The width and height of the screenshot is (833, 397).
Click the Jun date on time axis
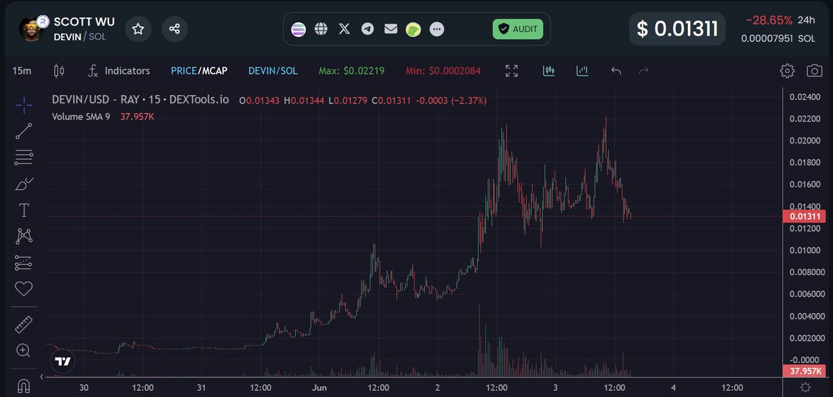pyautogui.click(x=320, y=387)
